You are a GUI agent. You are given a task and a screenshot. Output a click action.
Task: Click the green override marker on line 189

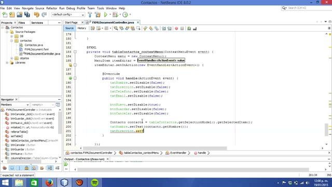pos(71,78)
